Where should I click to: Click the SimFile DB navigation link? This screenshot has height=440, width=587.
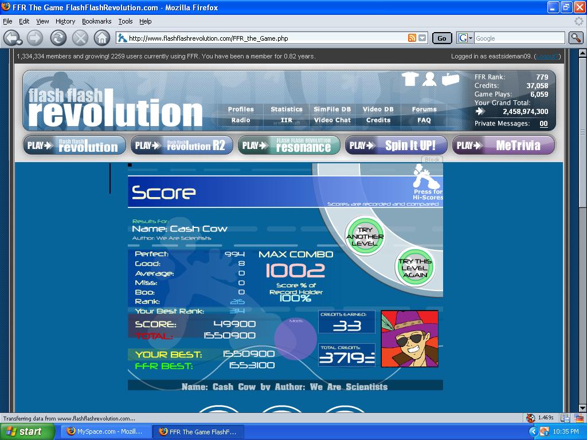[x=332, y=109]
